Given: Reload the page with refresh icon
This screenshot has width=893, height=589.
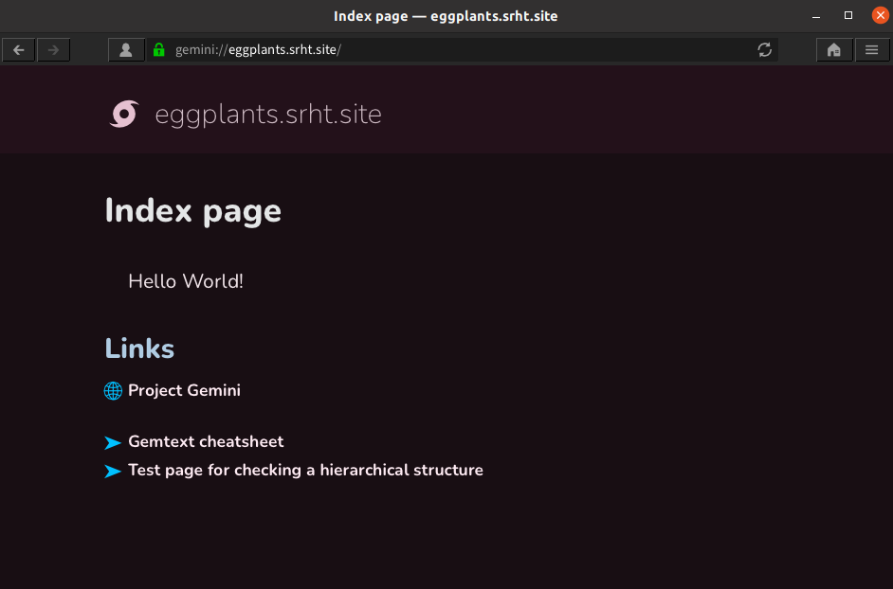Looking at the screenshot, I should [764, 49].
